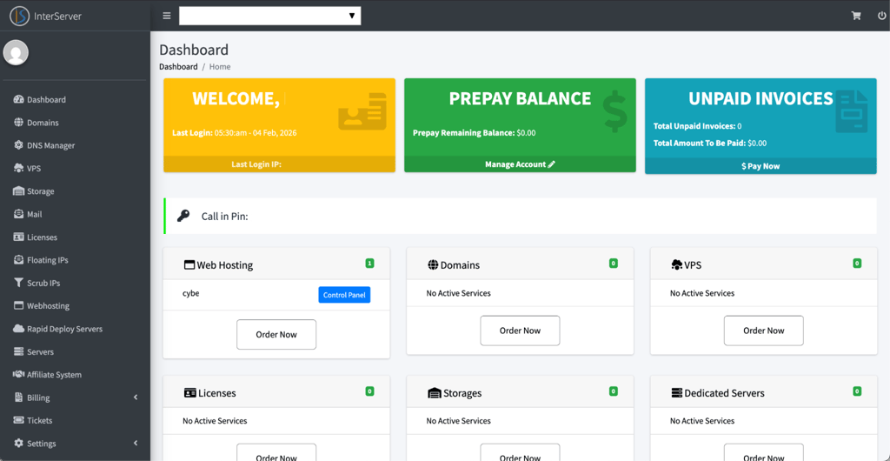This screenshot has height=461, width=890.
Task: Click the Dedicated Servers count badge 0
Action: pos(857,391)
